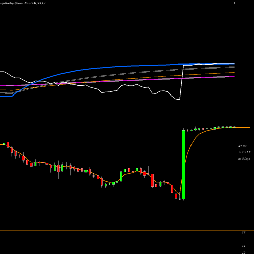Click the axis label 14
The height and width of the screenshot is (254, 254).
[244, 246]
